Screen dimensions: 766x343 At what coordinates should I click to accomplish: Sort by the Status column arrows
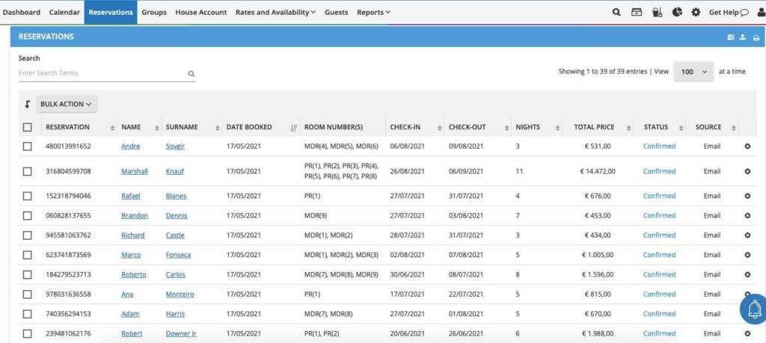click(681, 128)
